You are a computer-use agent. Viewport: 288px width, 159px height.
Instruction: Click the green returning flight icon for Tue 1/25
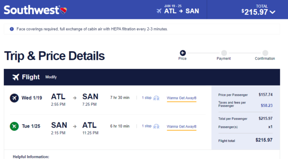click(14, 126)
